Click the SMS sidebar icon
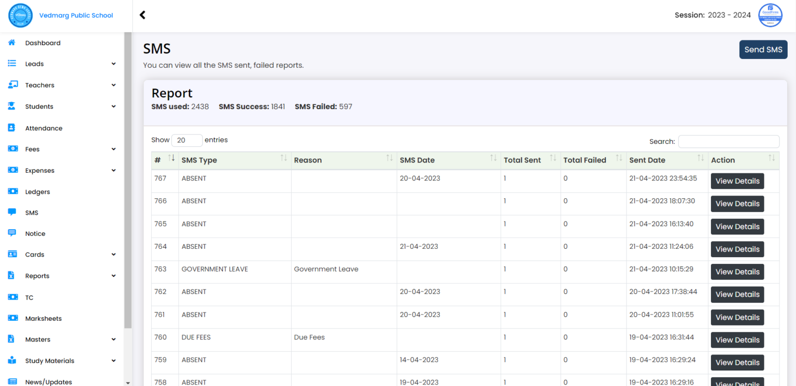 click(12, 212)
